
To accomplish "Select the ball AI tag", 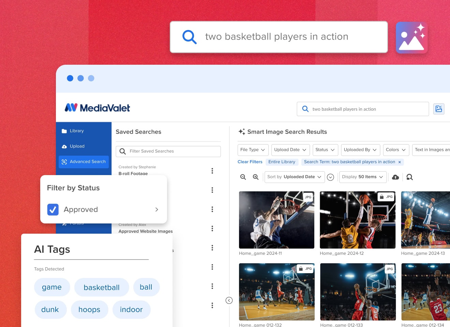I will tap(146, 287).
